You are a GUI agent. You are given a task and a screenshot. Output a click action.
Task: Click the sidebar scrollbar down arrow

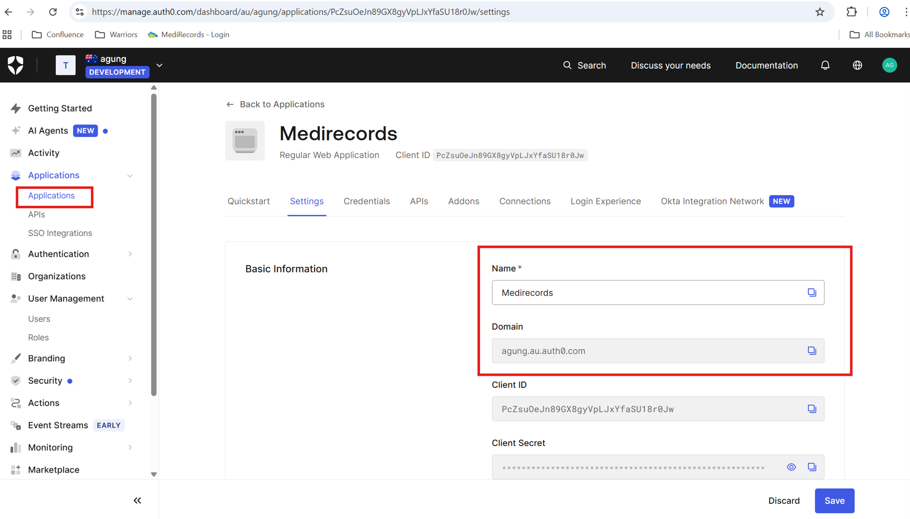(x=154, y=474)
